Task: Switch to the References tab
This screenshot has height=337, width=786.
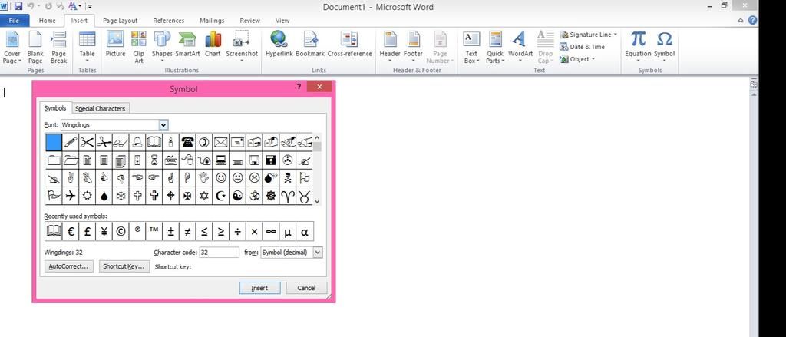Action: coord(168,21)
